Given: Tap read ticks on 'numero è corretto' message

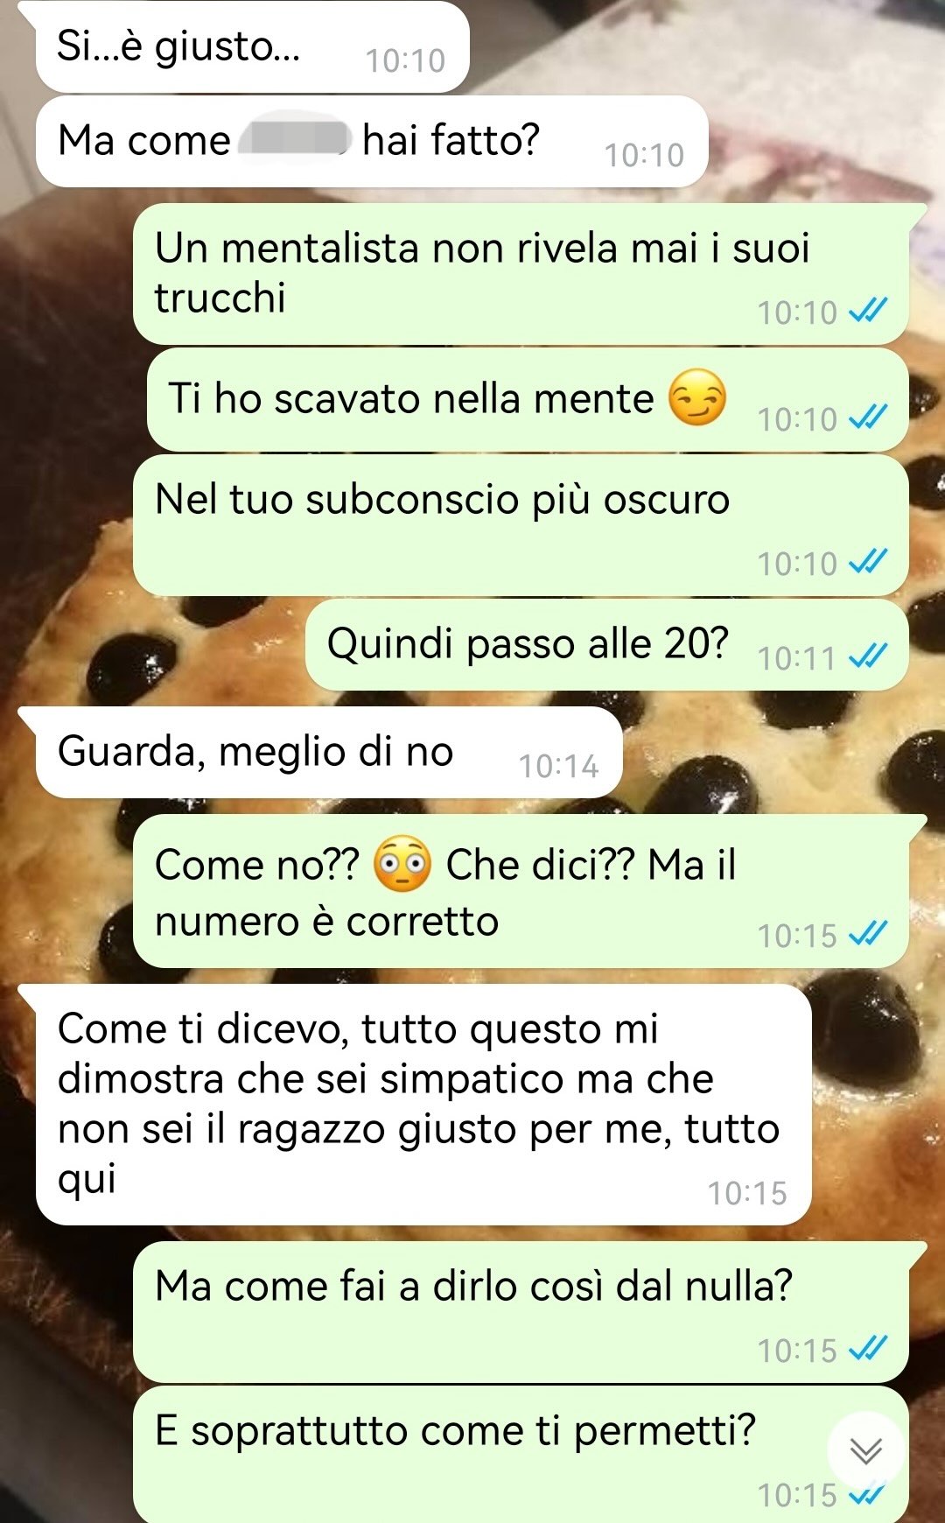Looking at the screenshot, I should coord(869,934).
